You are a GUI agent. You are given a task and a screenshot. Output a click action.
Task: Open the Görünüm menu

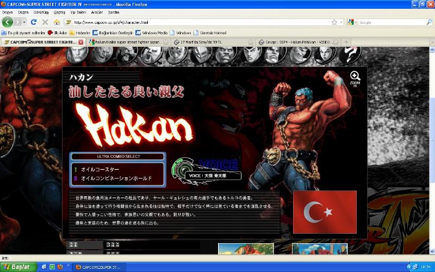click(41, 12)
